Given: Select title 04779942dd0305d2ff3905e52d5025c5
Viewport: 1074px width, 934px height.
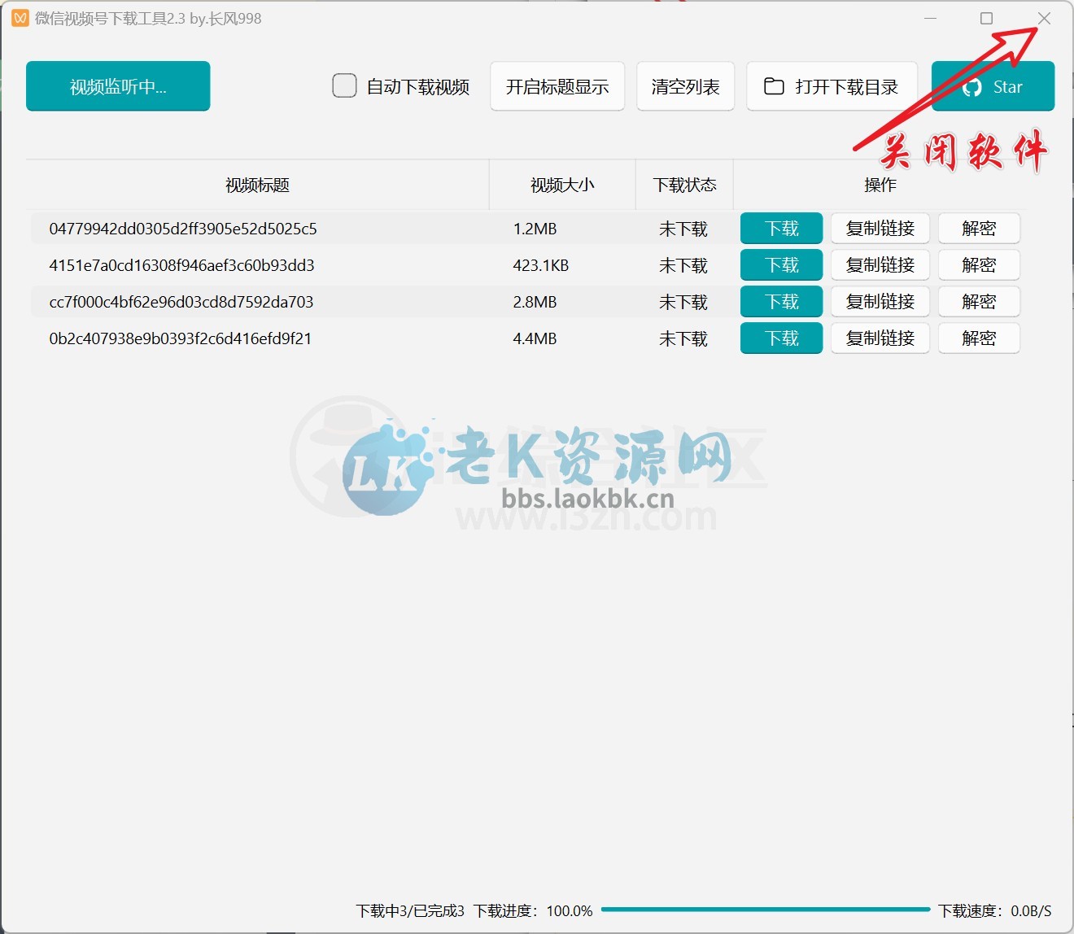Looking at the screenshot, I should (183, 229).
